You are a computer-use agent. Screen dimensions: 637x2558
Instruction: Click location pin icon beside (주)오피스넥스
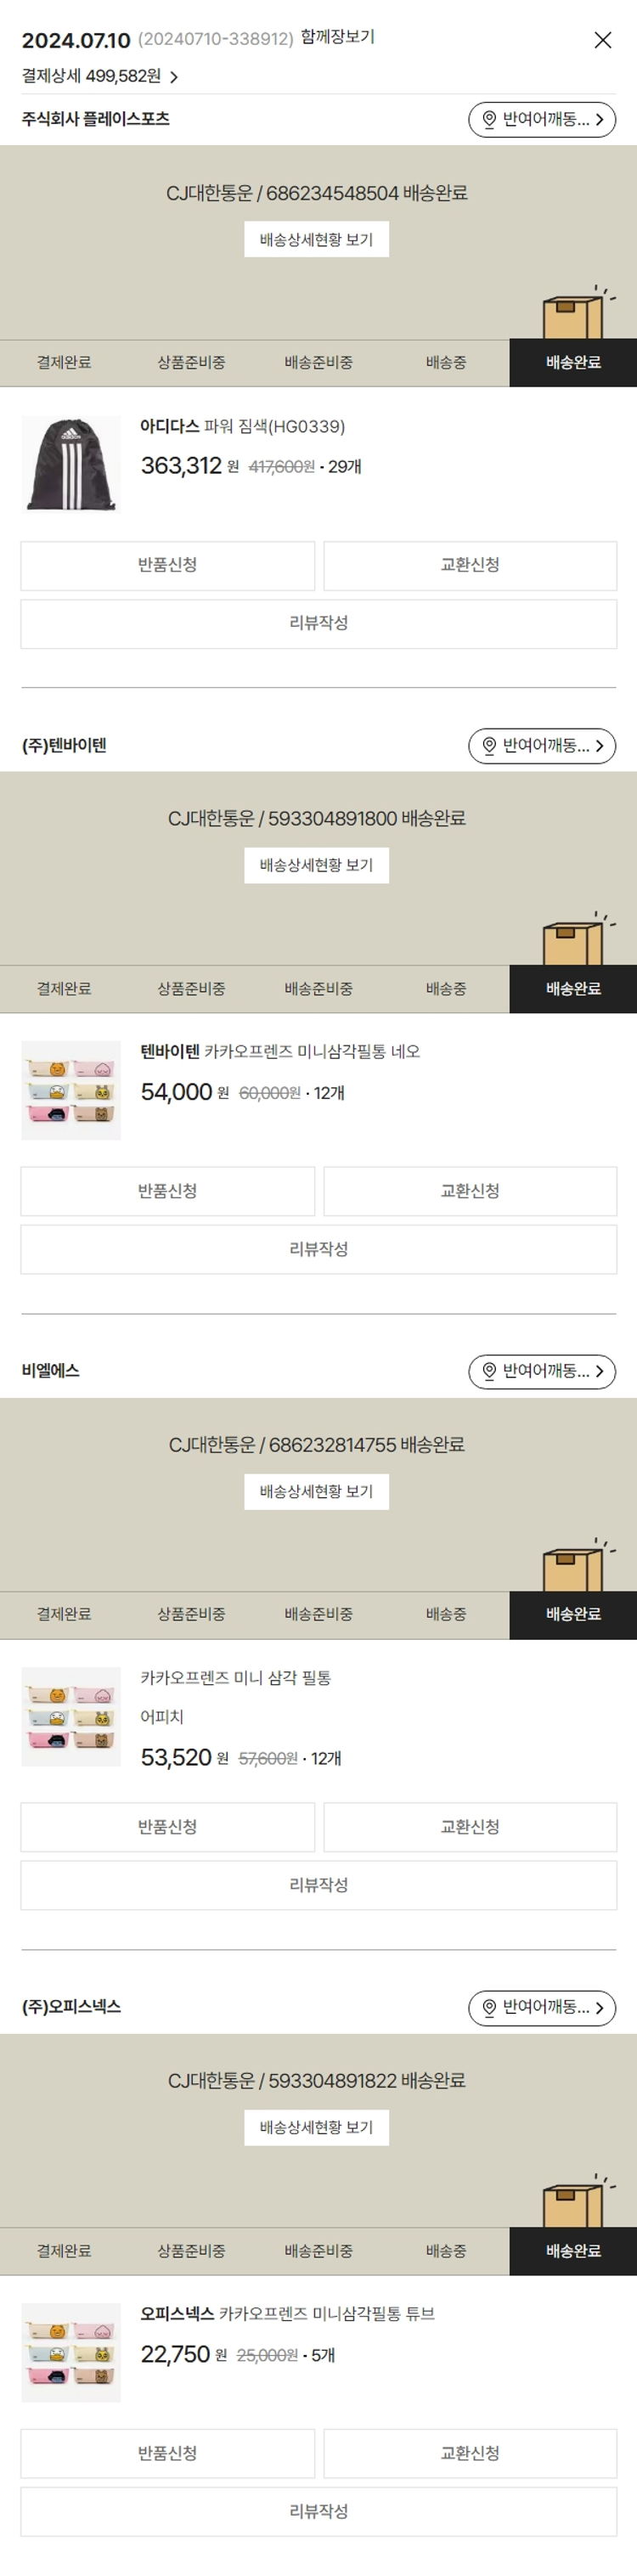(x=489, y=2007)
